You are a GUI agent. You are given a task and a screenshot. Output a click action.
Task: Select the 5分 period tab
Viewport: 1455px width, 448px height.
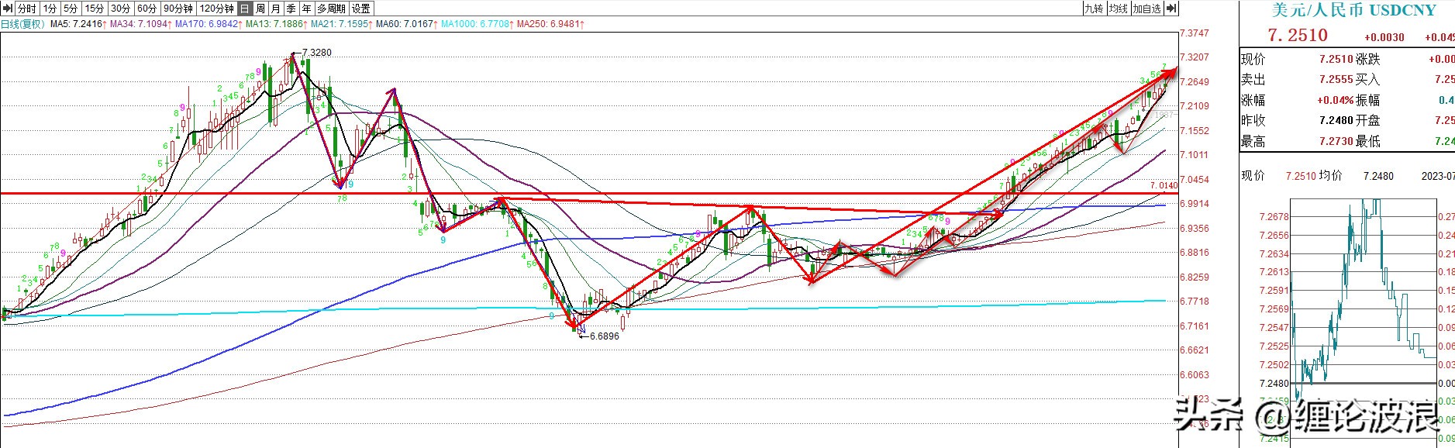coord(71,9)
